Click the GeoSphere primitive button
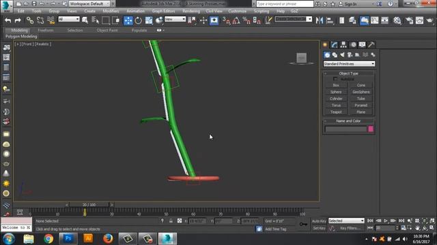Image resolution: width=437 pixels, height=245 pixels. 361,92
